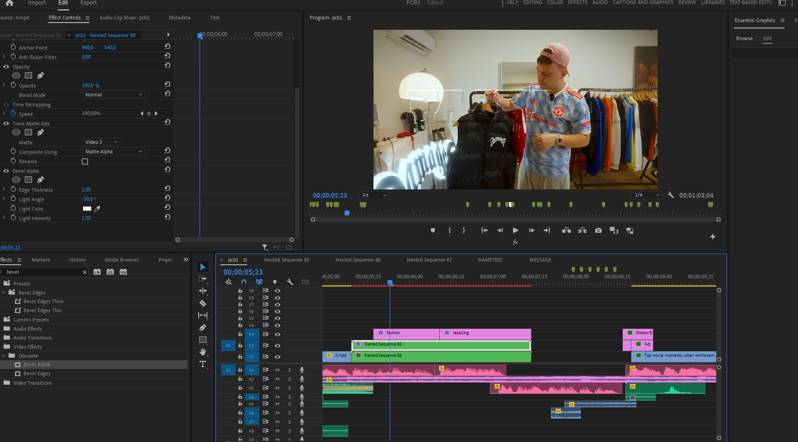Solo audio track A3

289,388
